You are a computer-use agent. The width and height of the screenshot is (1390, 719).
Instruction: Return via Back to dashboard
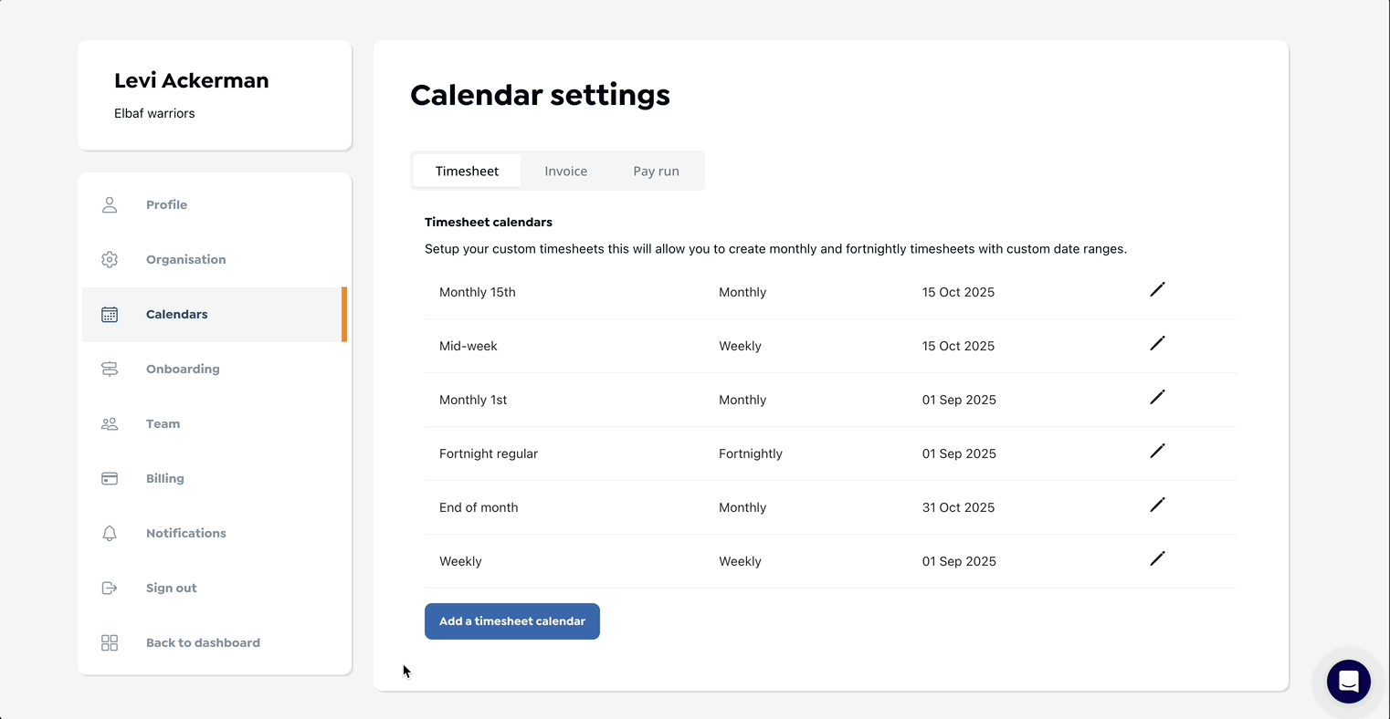pyautogui.click(x=203, y=642)
